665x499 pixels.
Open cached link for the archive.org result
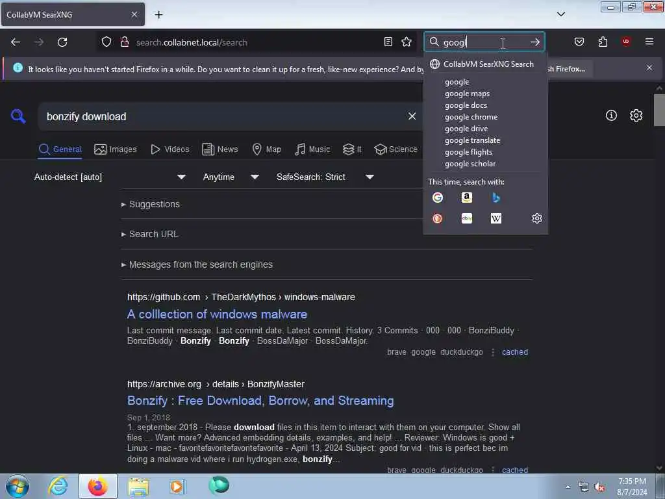coord(515,470)
